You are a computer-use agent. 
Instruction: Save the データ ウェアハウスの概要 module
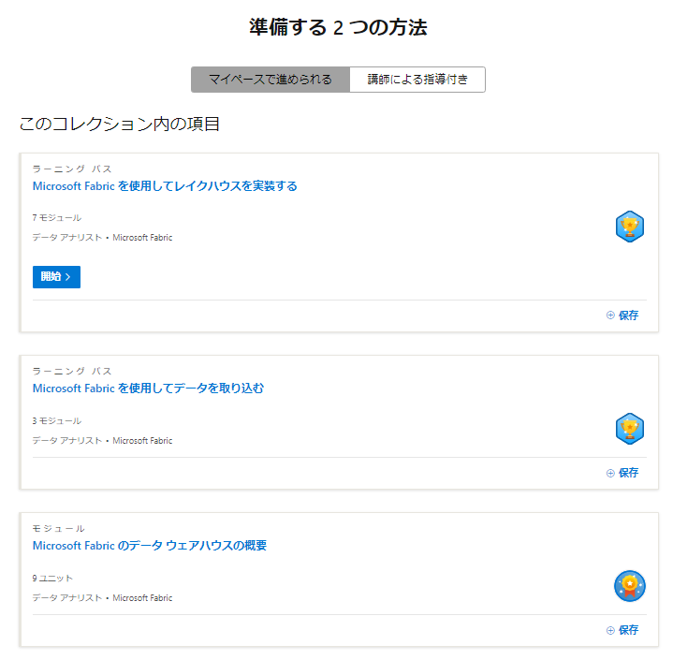click(622, 630)
